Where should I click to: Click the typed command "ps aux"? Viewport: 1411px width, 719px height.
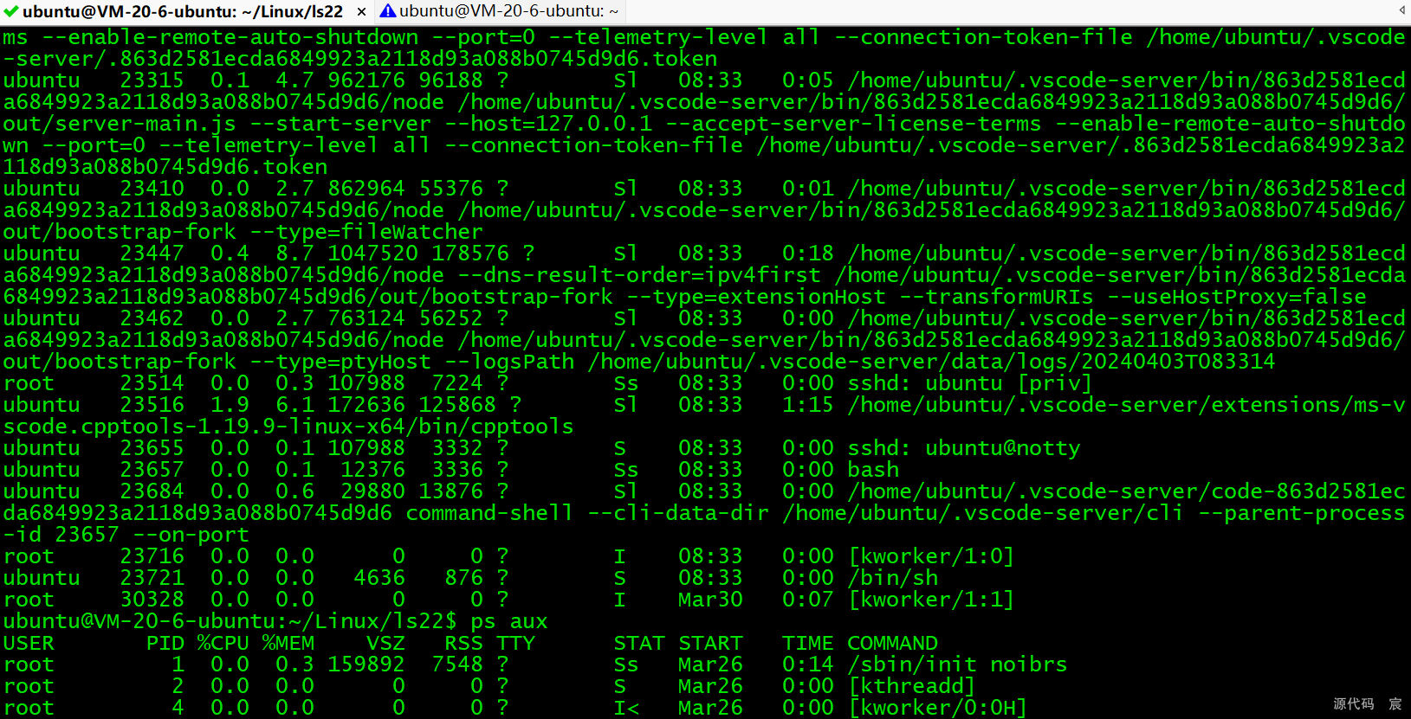[509, 621]
